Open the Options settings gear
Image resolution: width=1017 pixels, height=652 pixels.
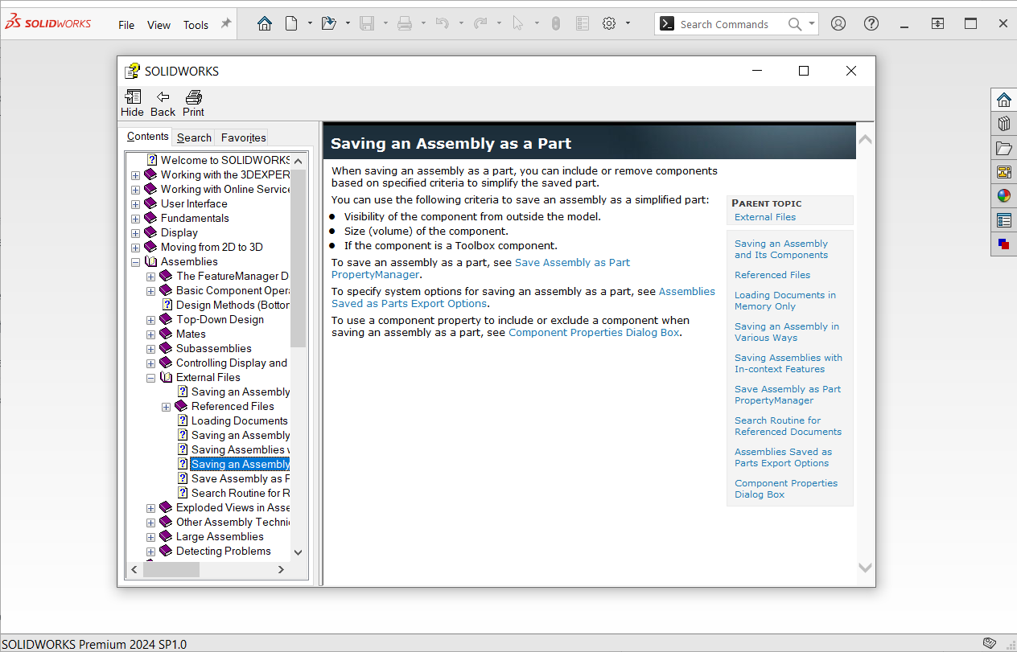click(x=609, y=23)
